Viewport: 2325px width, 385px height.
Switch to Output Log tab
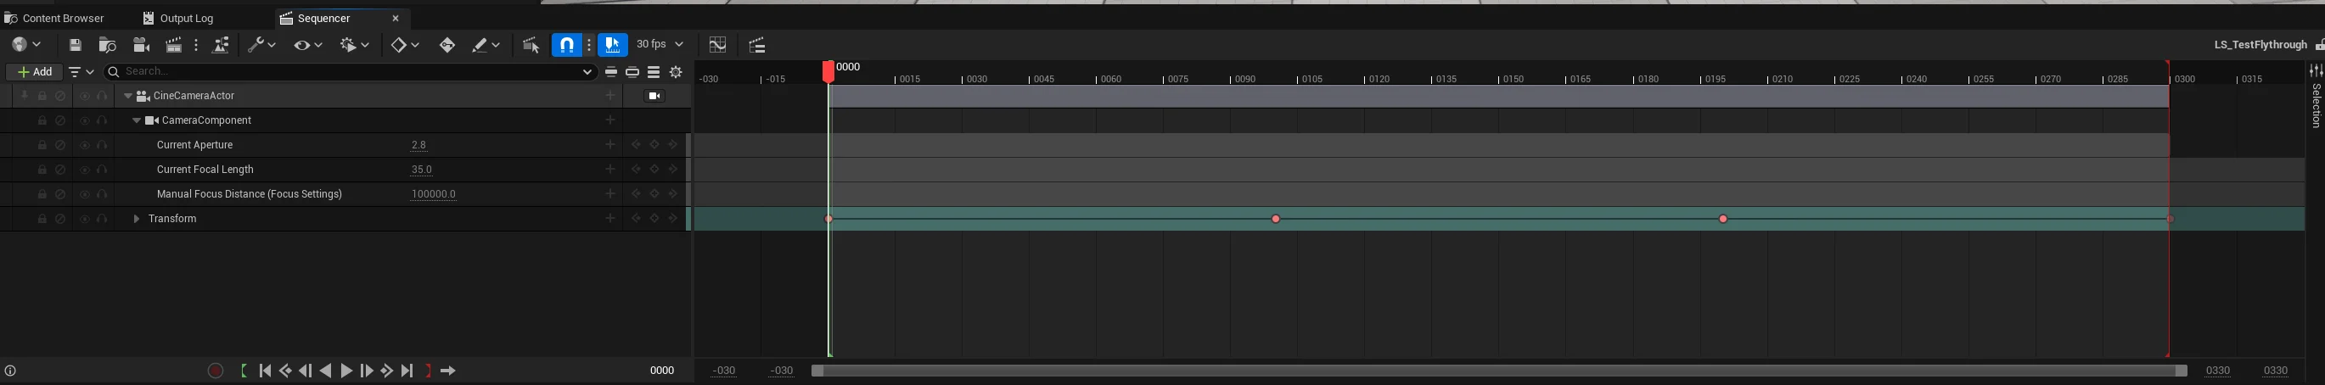[179, 18]
